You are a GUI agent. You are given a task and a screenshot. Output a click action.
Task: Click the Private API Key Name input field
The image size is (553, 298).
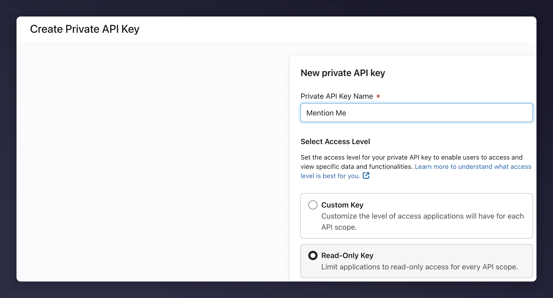coord(416,113)
